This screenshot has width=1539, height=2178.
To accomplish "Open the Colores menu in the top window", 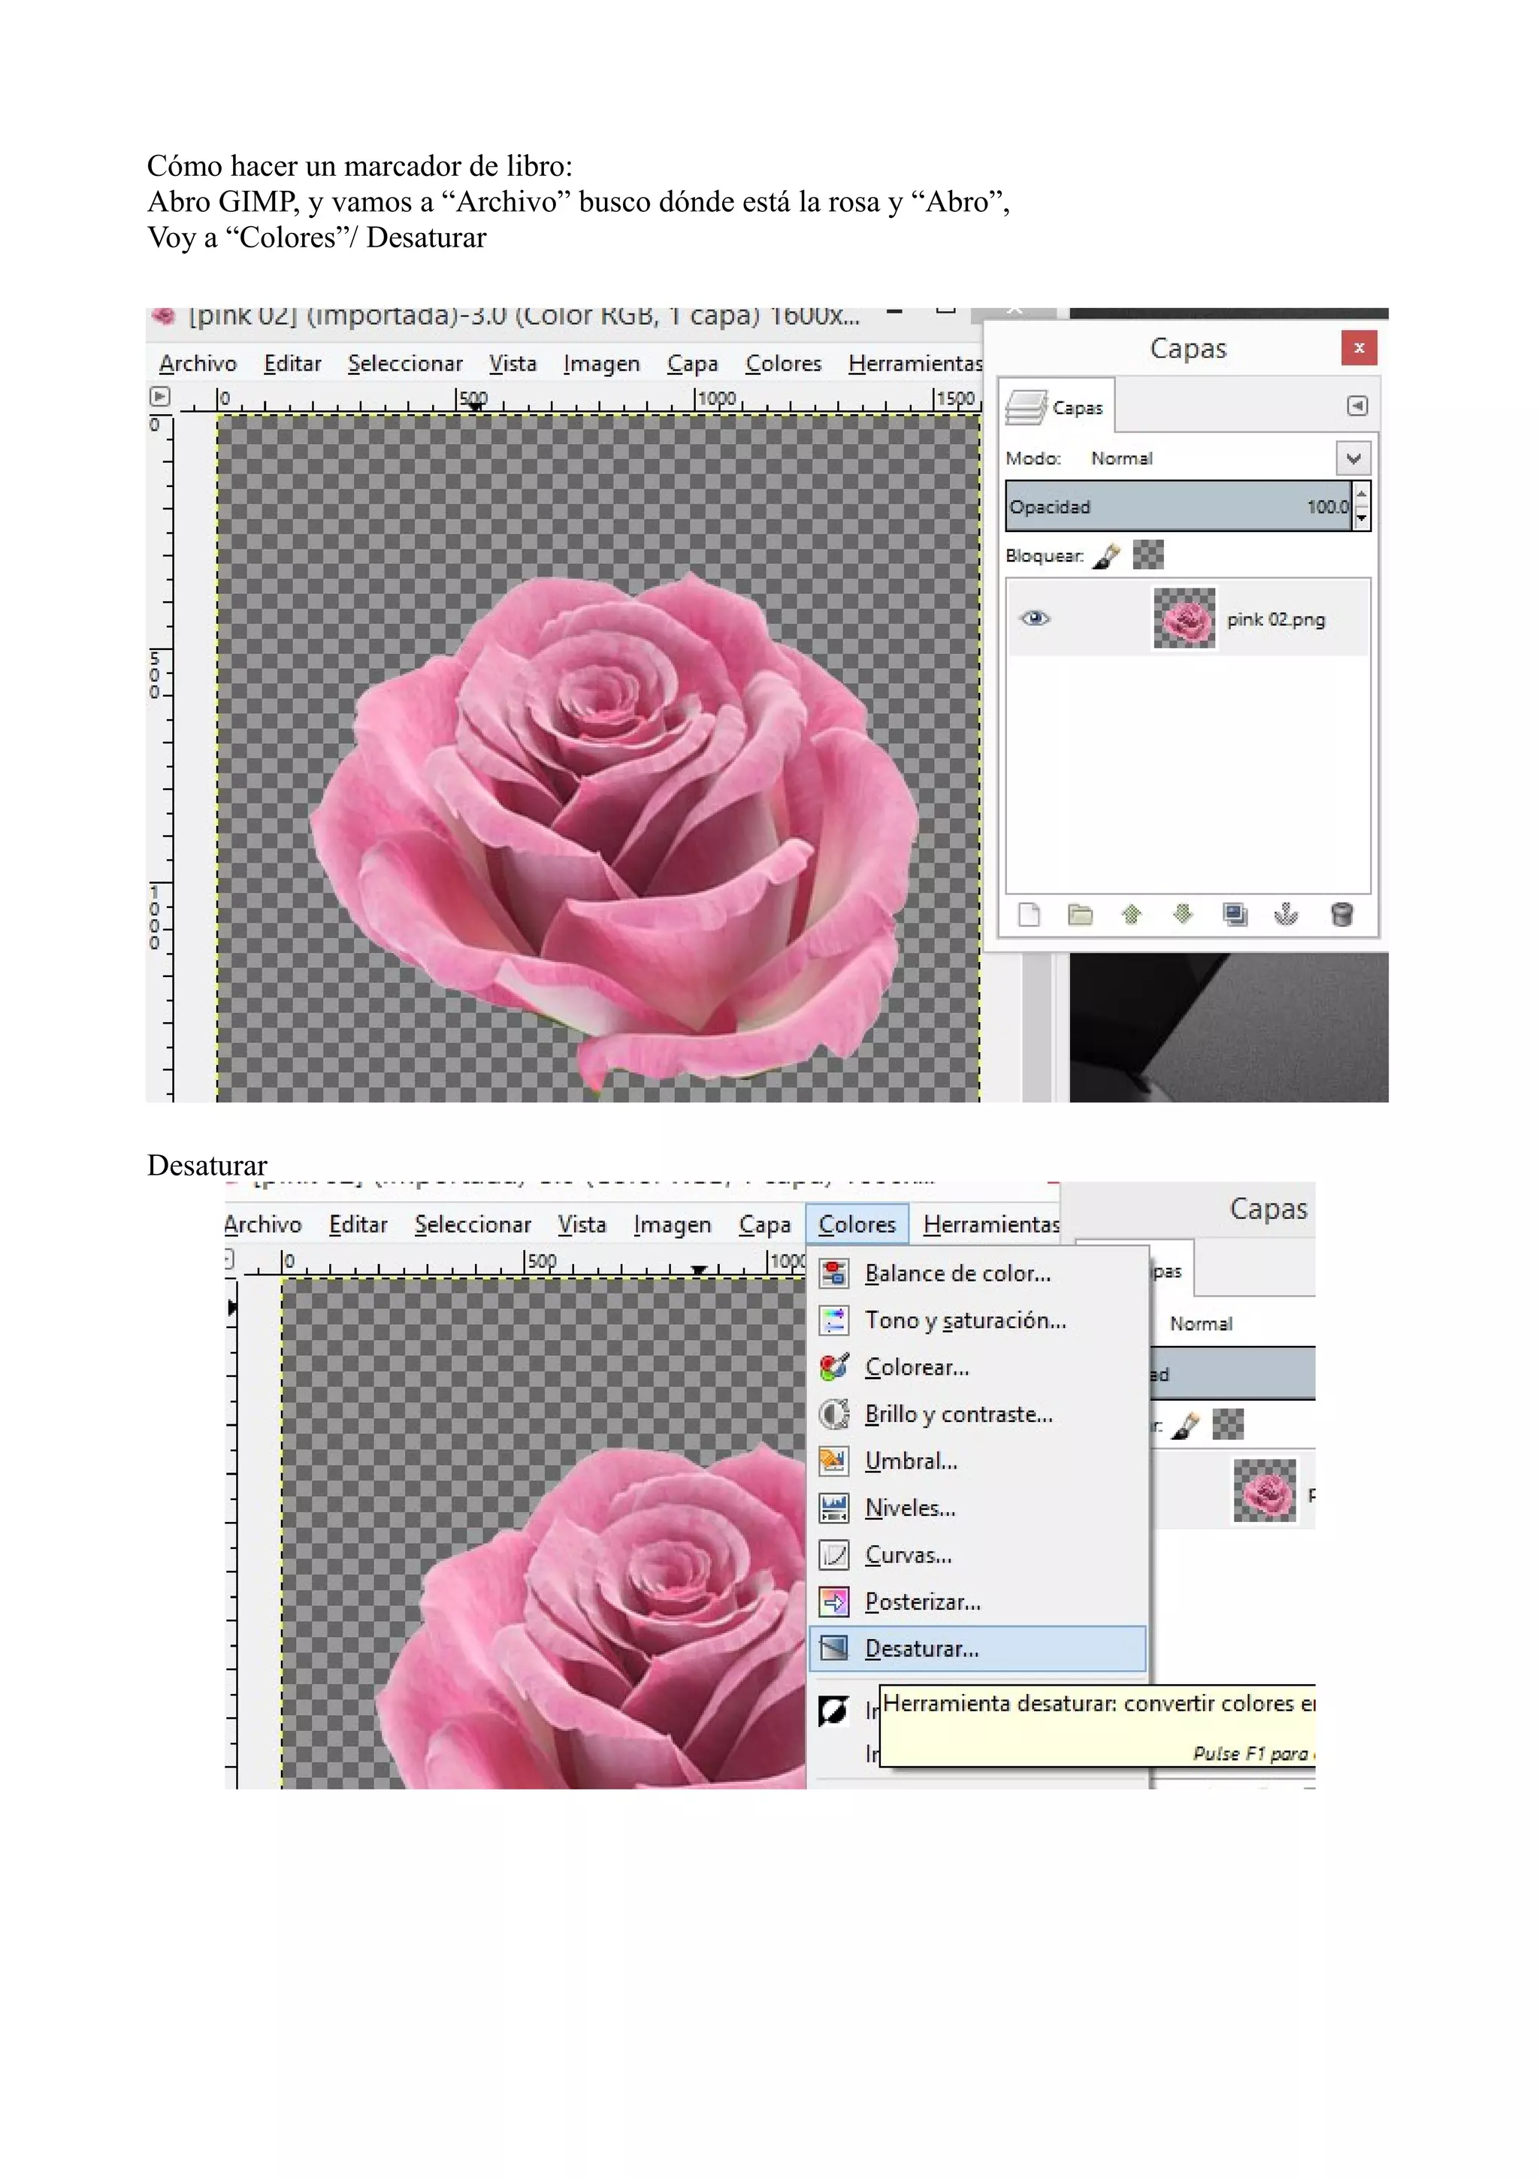I will pyautogui.click(x=783, y=363).
